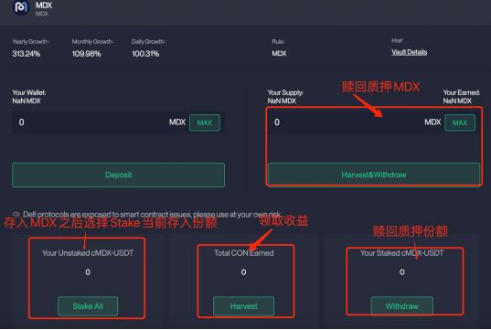
Task: Click the Your Staked cMDX-USDT label
Action: (x=401, y=253)
